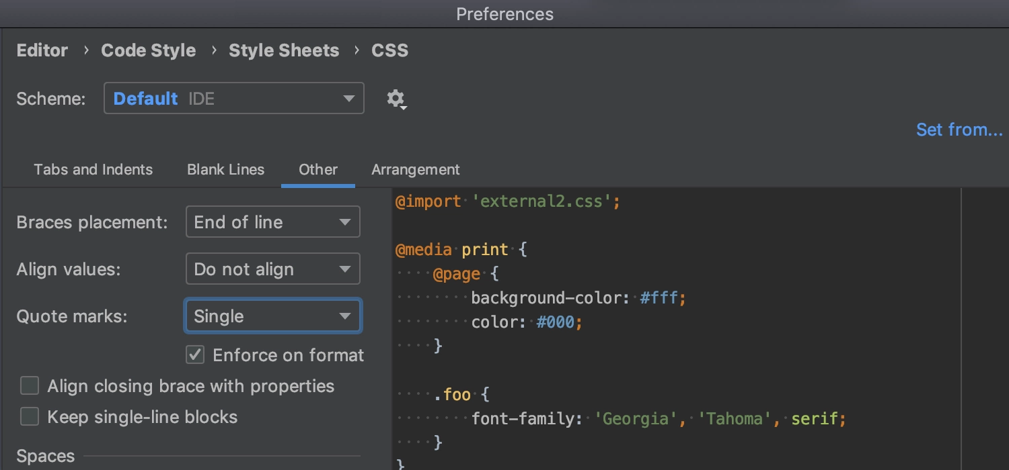Go to Style Sheets in the breadcrumb
This screenshot has height=470, width=1009.
tap(284, 50)
